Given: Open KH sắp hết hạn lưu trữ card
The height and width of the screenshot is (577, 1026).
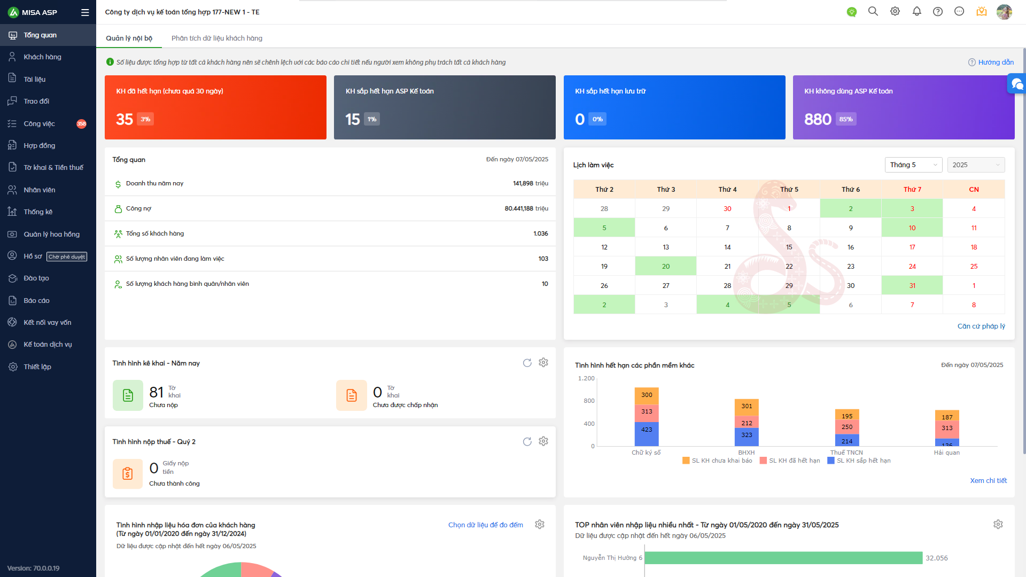Looking at the screenshot, I should tap(674, 107).
